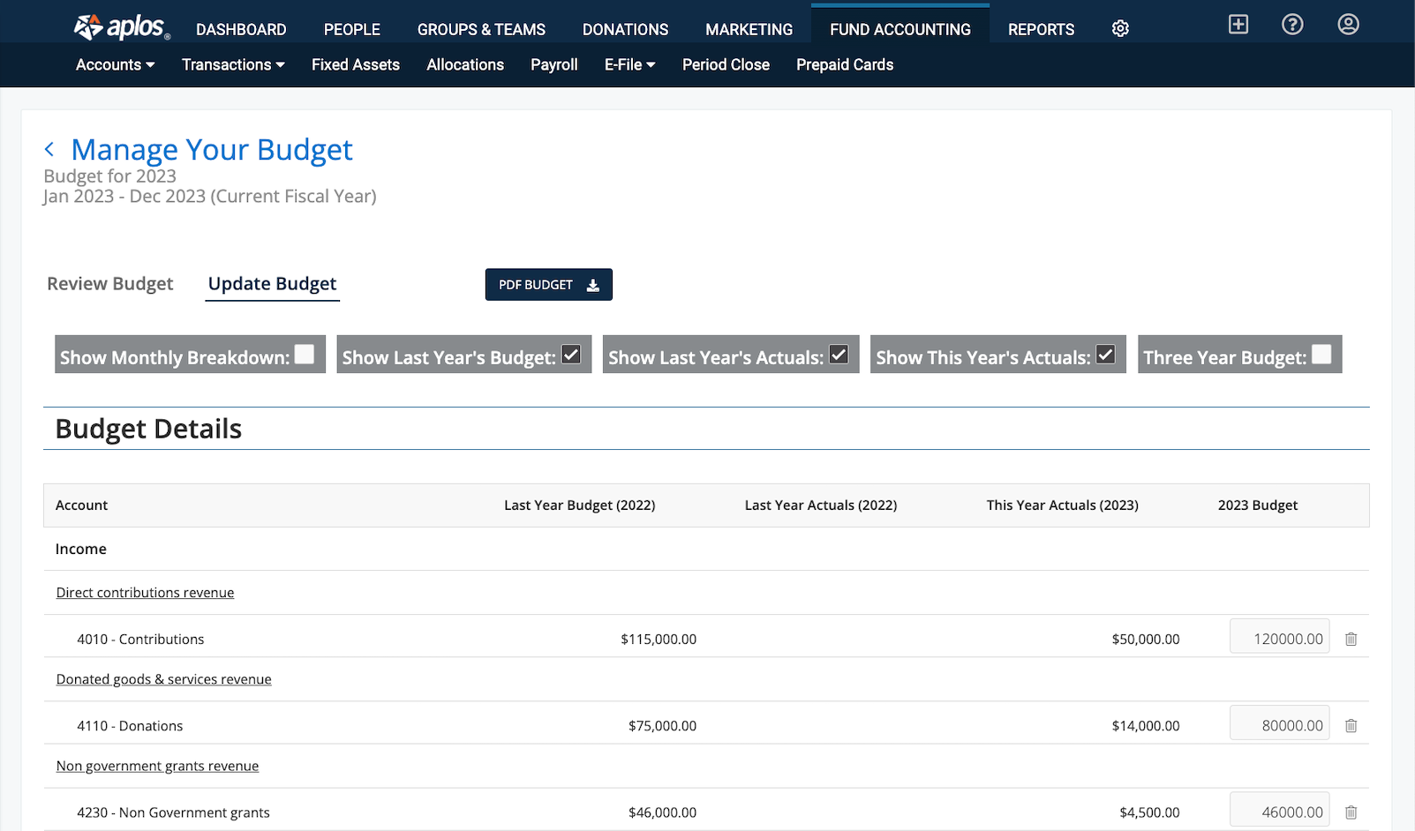The image size is (1415, 831).
Task: Expand the E-File dropdown menu
Action: click(x=629, y=64)
